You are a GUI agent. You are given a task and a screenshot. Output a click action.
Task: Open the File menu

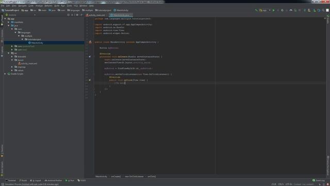[x=3, y=6]
